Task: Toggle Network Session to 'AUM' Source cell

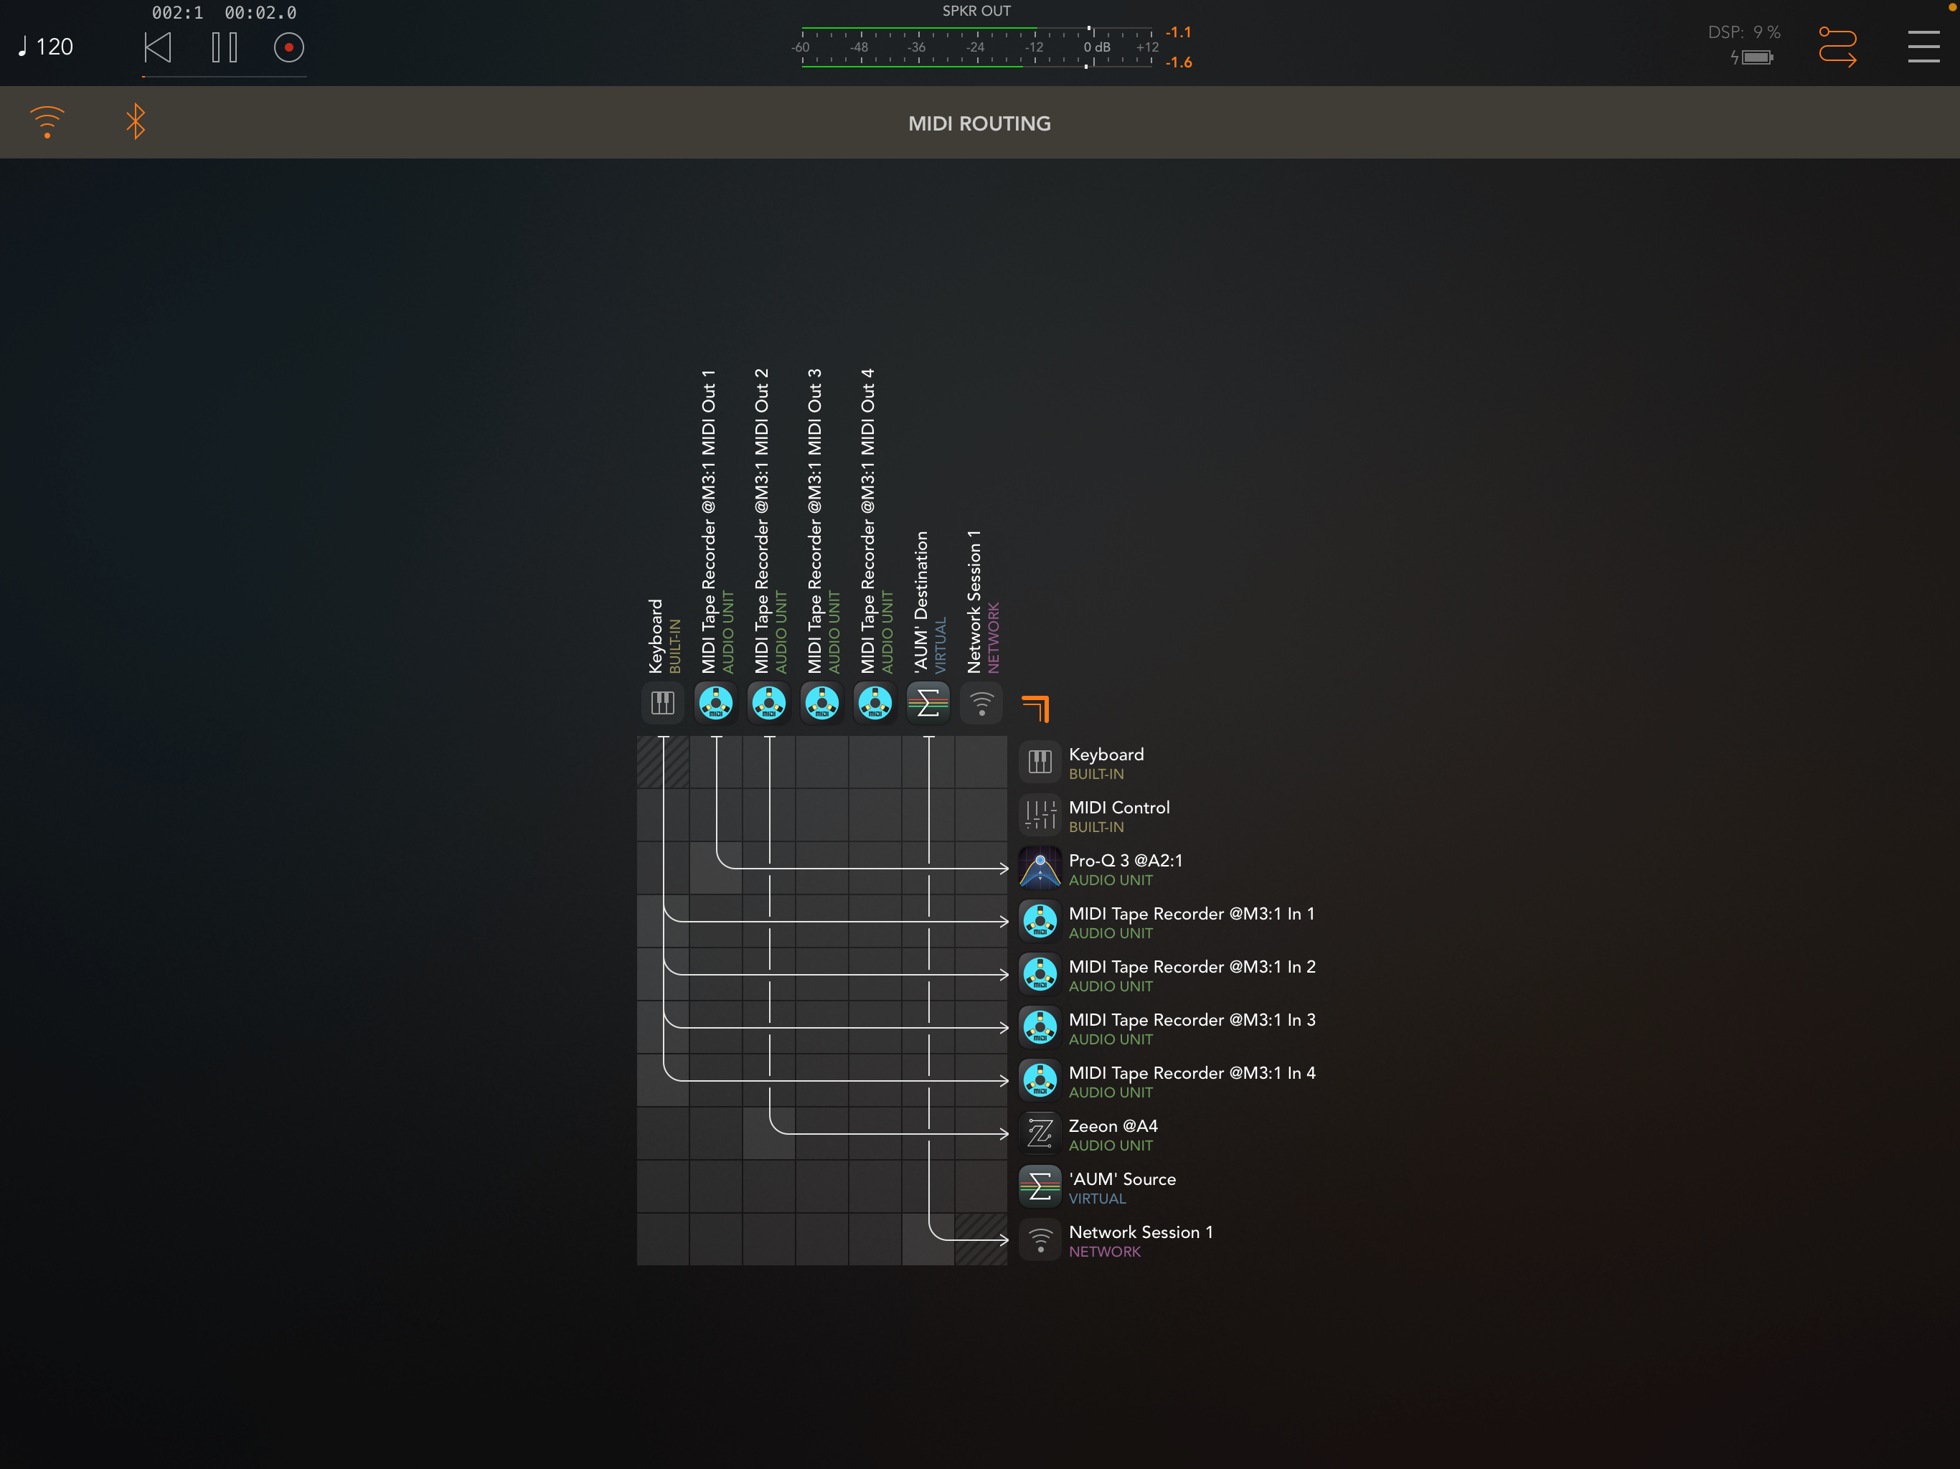Action: pos(981,1186)
